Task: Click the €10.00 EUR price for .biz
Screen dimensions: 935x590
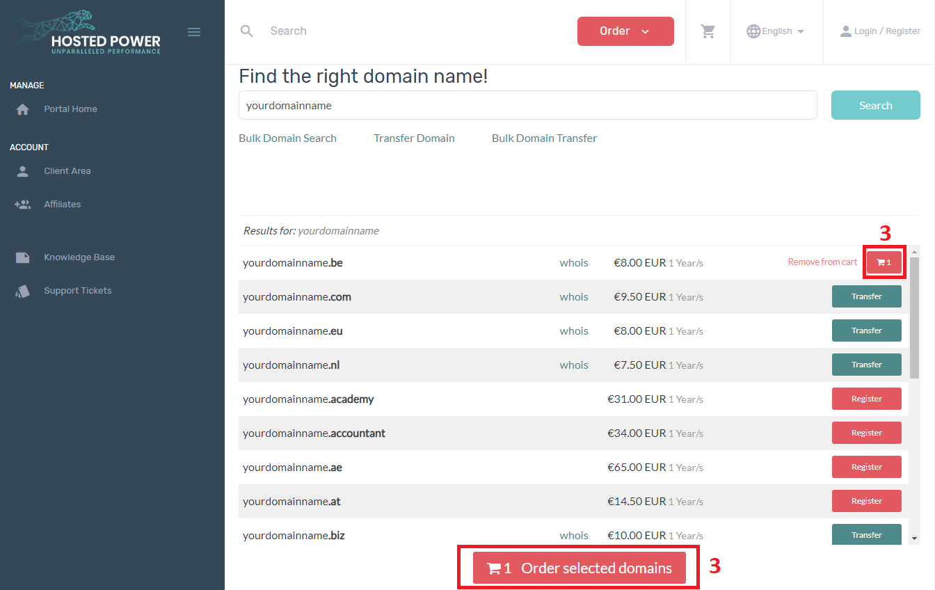Action: pos(637,536)
